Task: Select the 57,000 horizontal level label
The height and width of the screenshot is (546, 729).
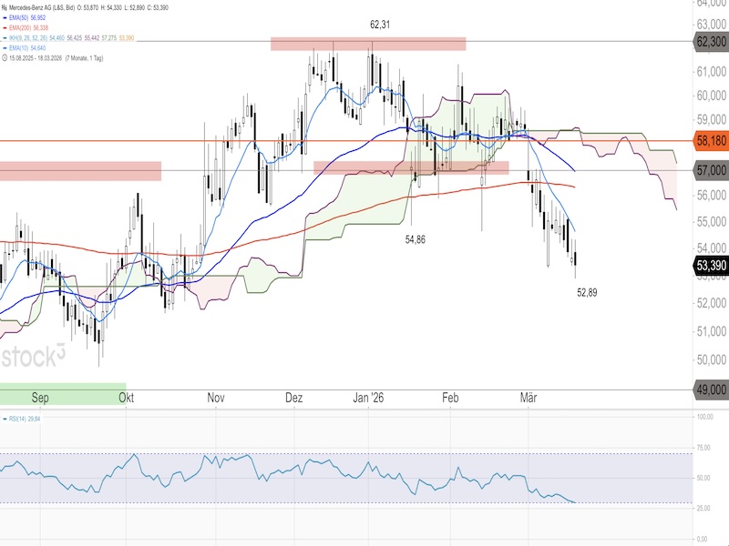Action: (x=709, y=170)
